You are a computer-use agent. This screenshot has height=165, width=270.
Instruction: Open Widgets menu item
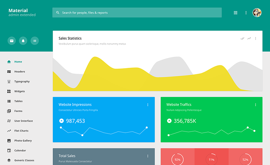(x=19, y=91)
